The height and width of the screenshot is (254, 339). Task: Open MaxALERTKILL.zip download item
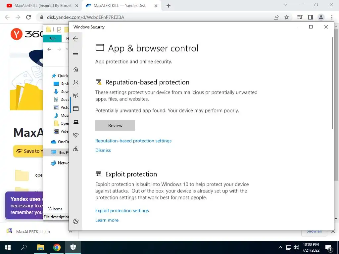click(x=33, y=232)
